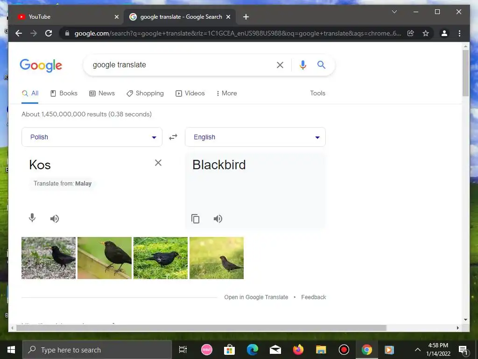Switch to Videos results
Viewport: 478px width, 359px height.
[x=190, y=93]
